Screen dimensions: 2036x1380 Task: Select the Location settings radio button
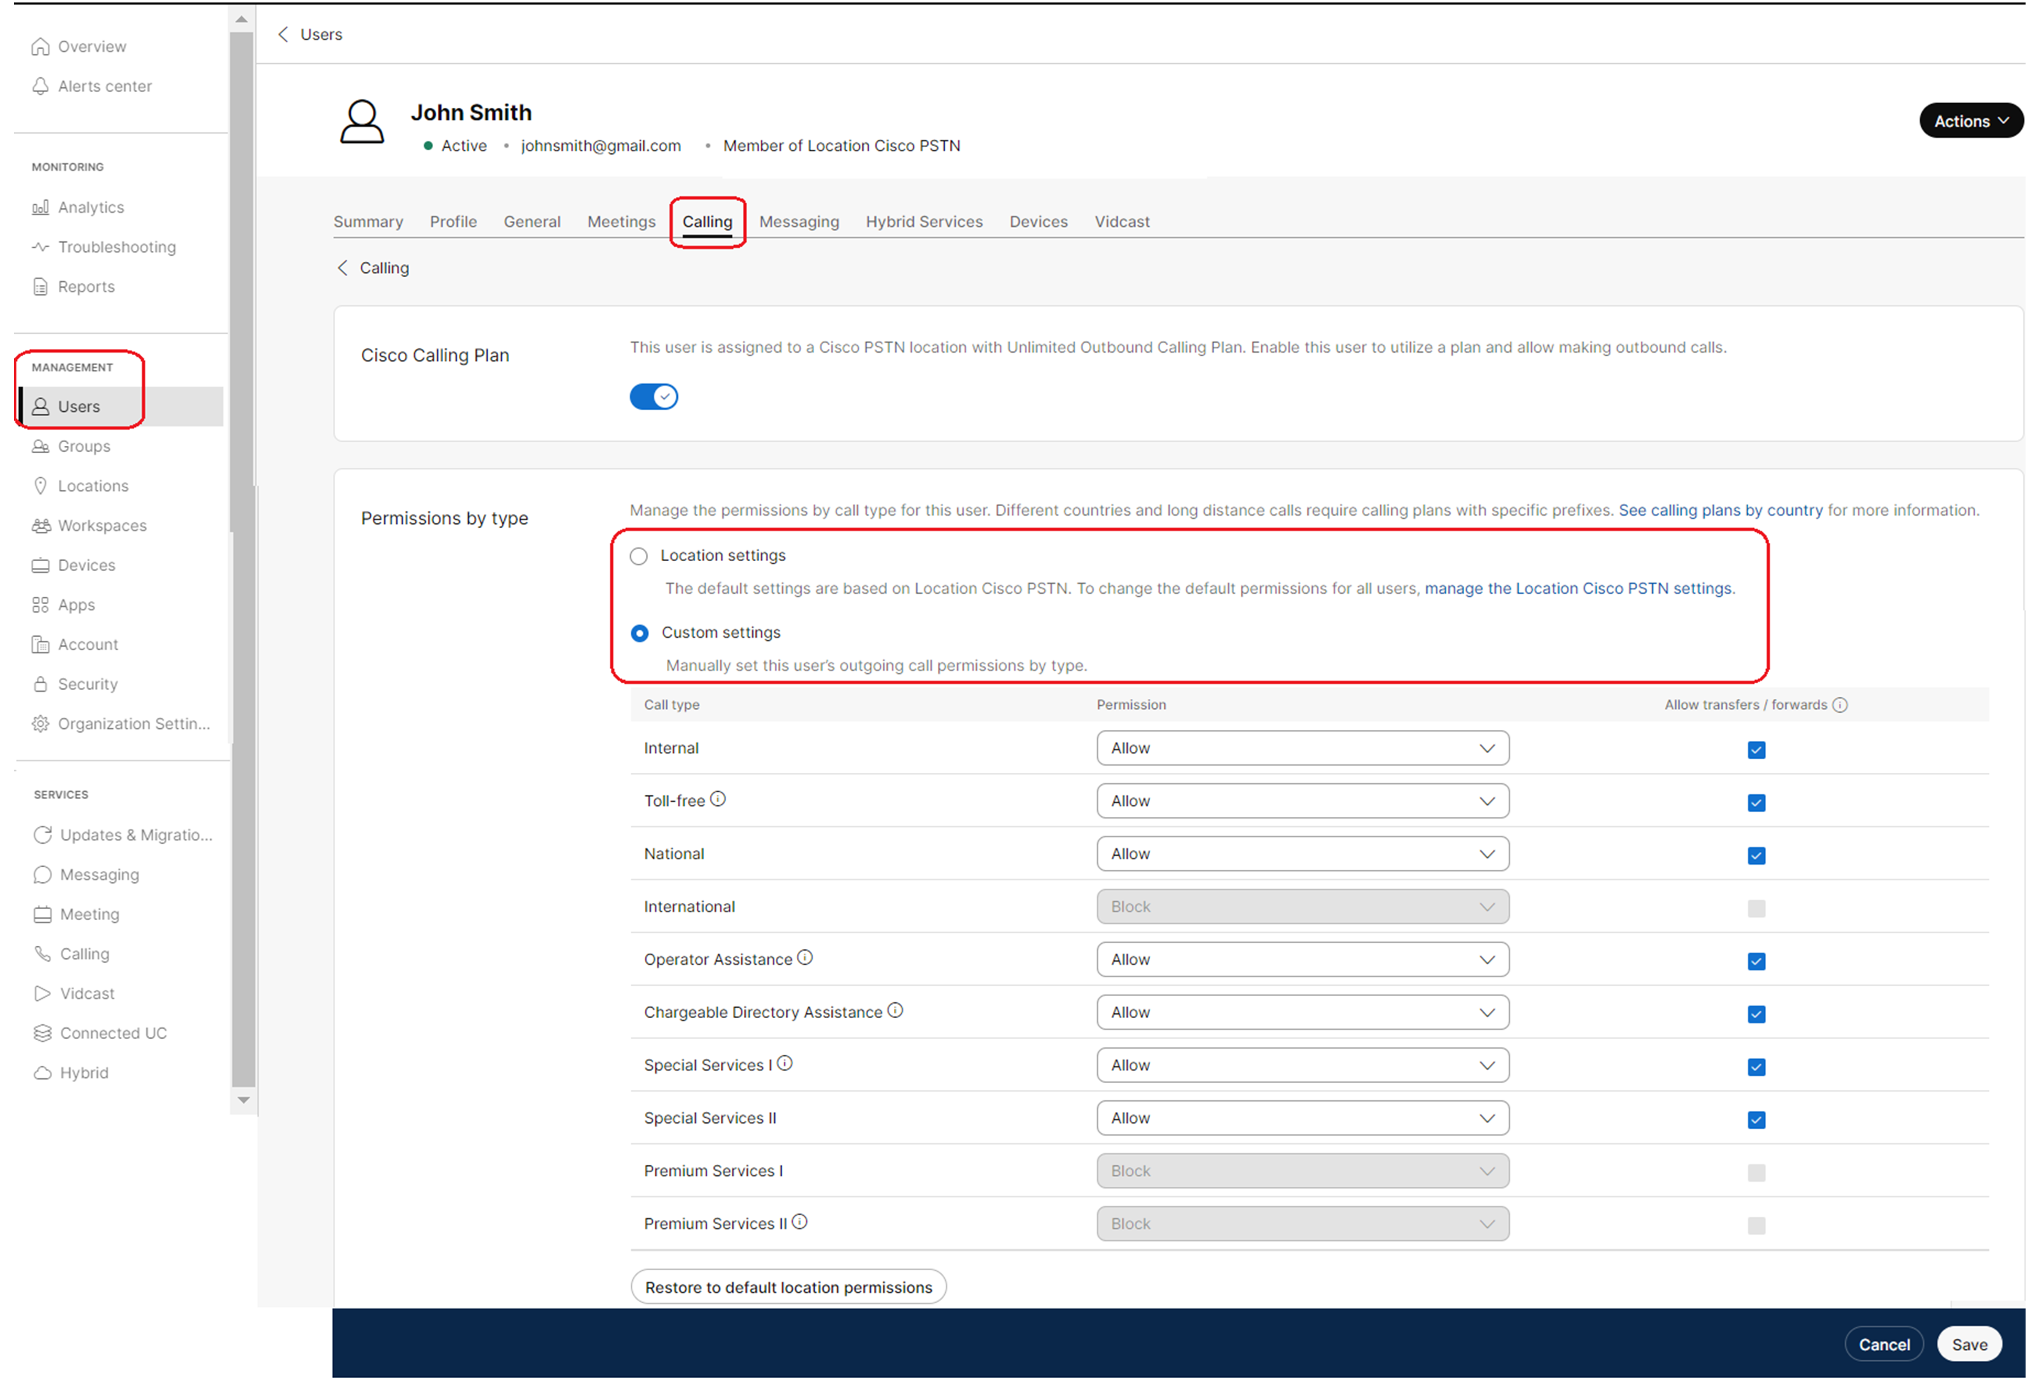point(639,554)
